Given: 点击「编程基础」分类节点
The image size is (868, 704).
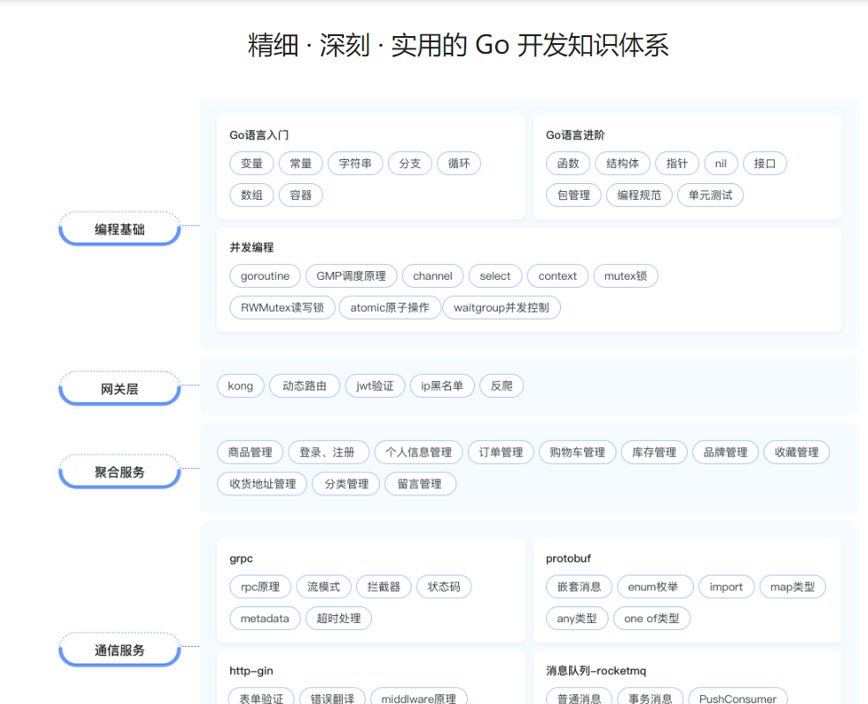Looking at the screenshot, I should tap(119, 228).
